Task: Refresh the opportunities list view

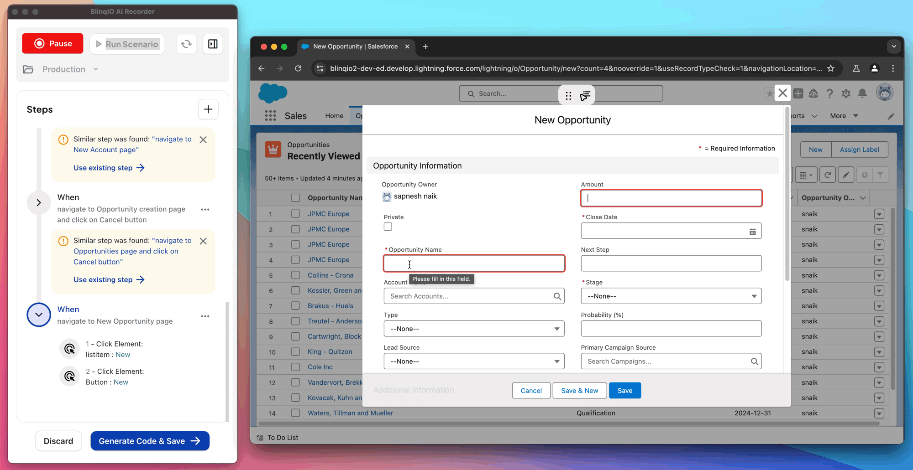Action: (827, 175)
